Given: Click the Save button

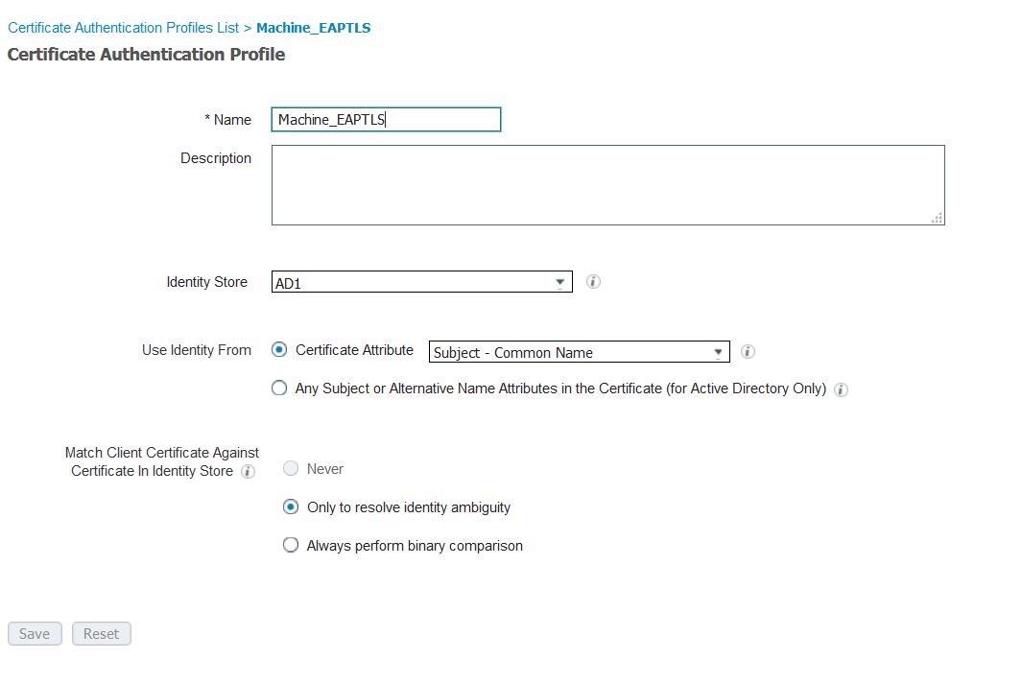Looking at the screenshot, I should (x=35, y=633).
